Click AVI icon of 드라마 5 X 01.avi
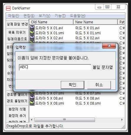This screenshot has height=135, width=131. tap(32, 28)
